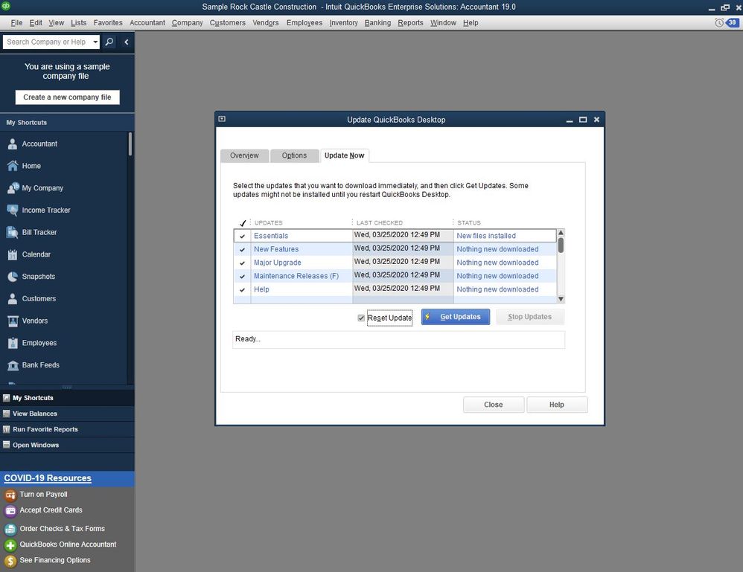The height and width of the screenshot is (572, 743).
Task: Click View Balances panel icon
Action: (x=6, y=414)
